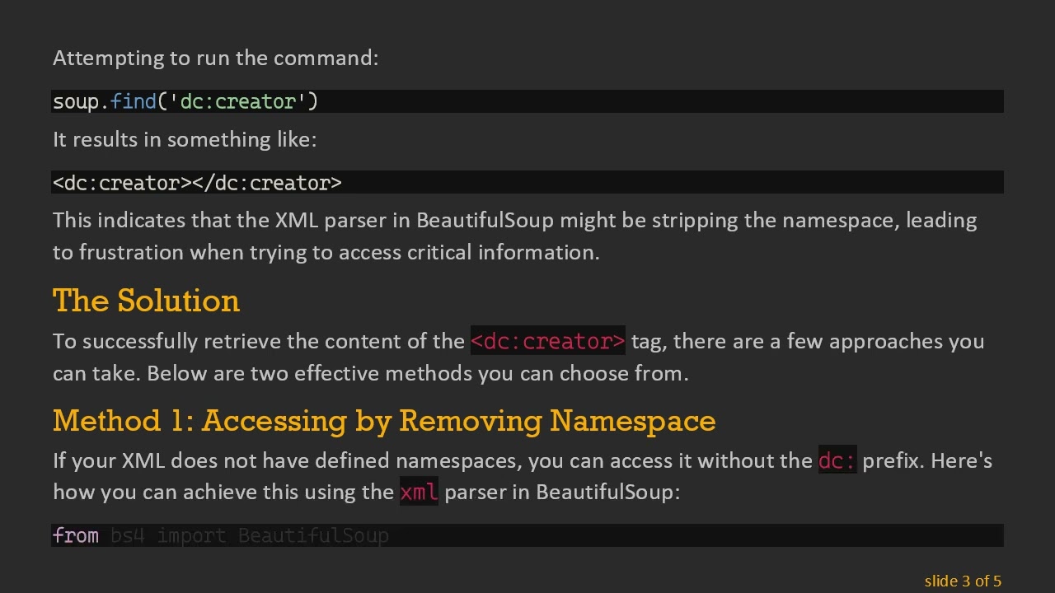Click the inline 'xml' code snippet
The height and width of the screenshot is (593, 1055).
(x=419, y=493)
